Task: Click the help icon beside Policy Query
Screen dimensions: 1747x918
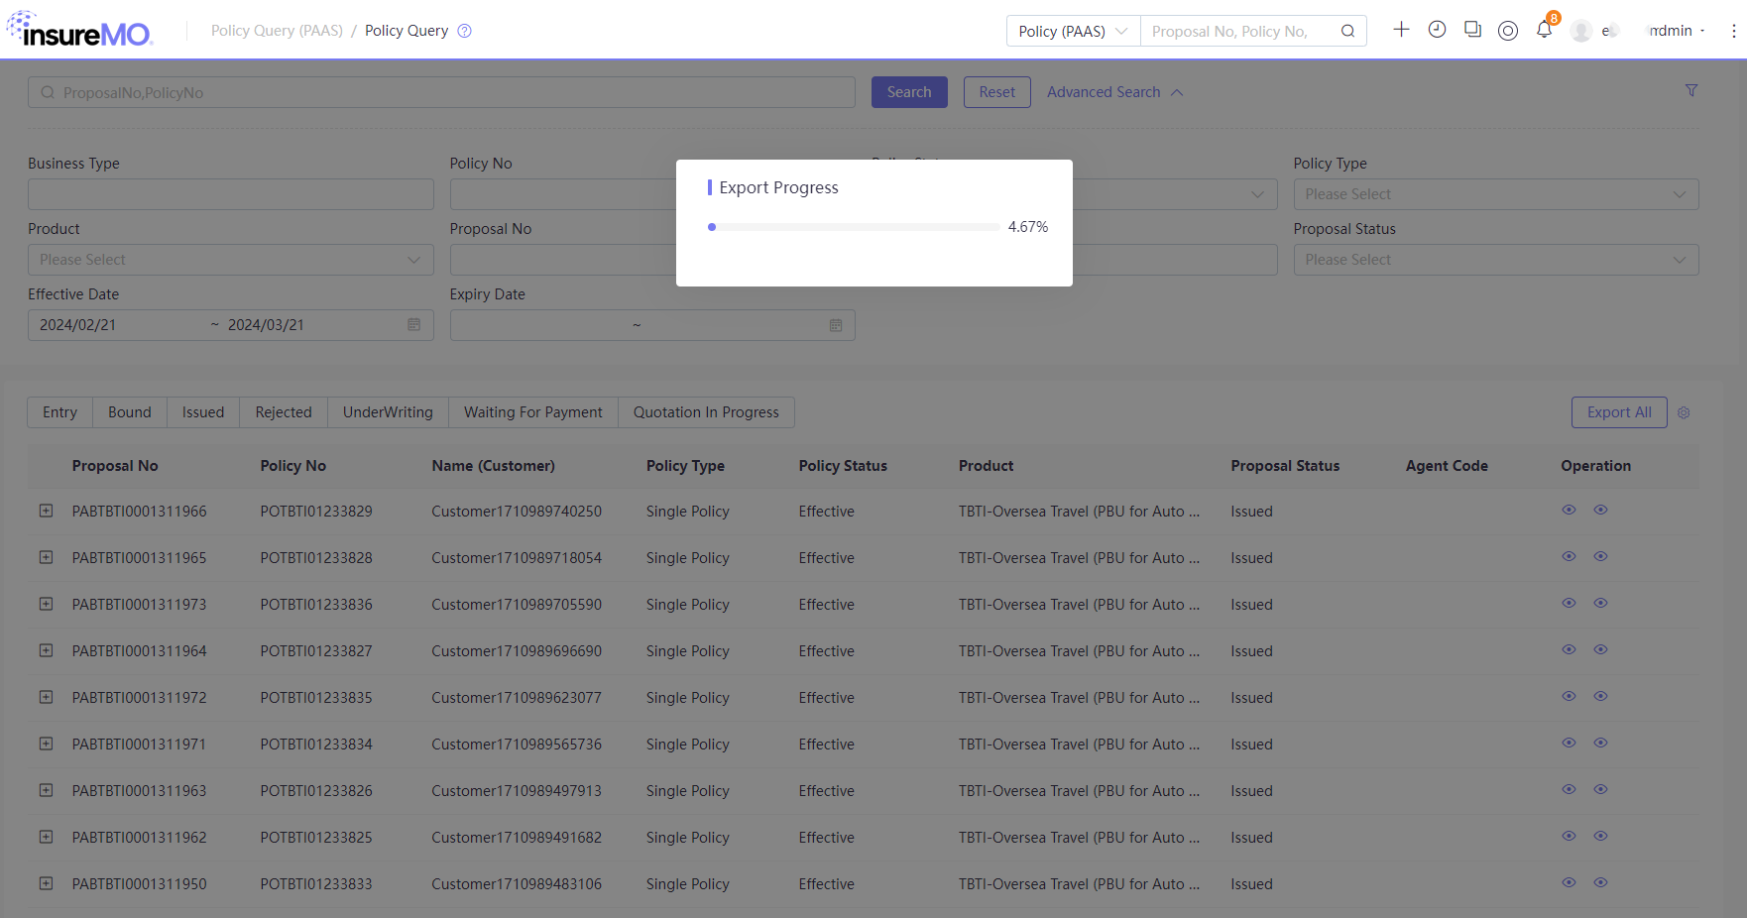Action: [464, 31]
